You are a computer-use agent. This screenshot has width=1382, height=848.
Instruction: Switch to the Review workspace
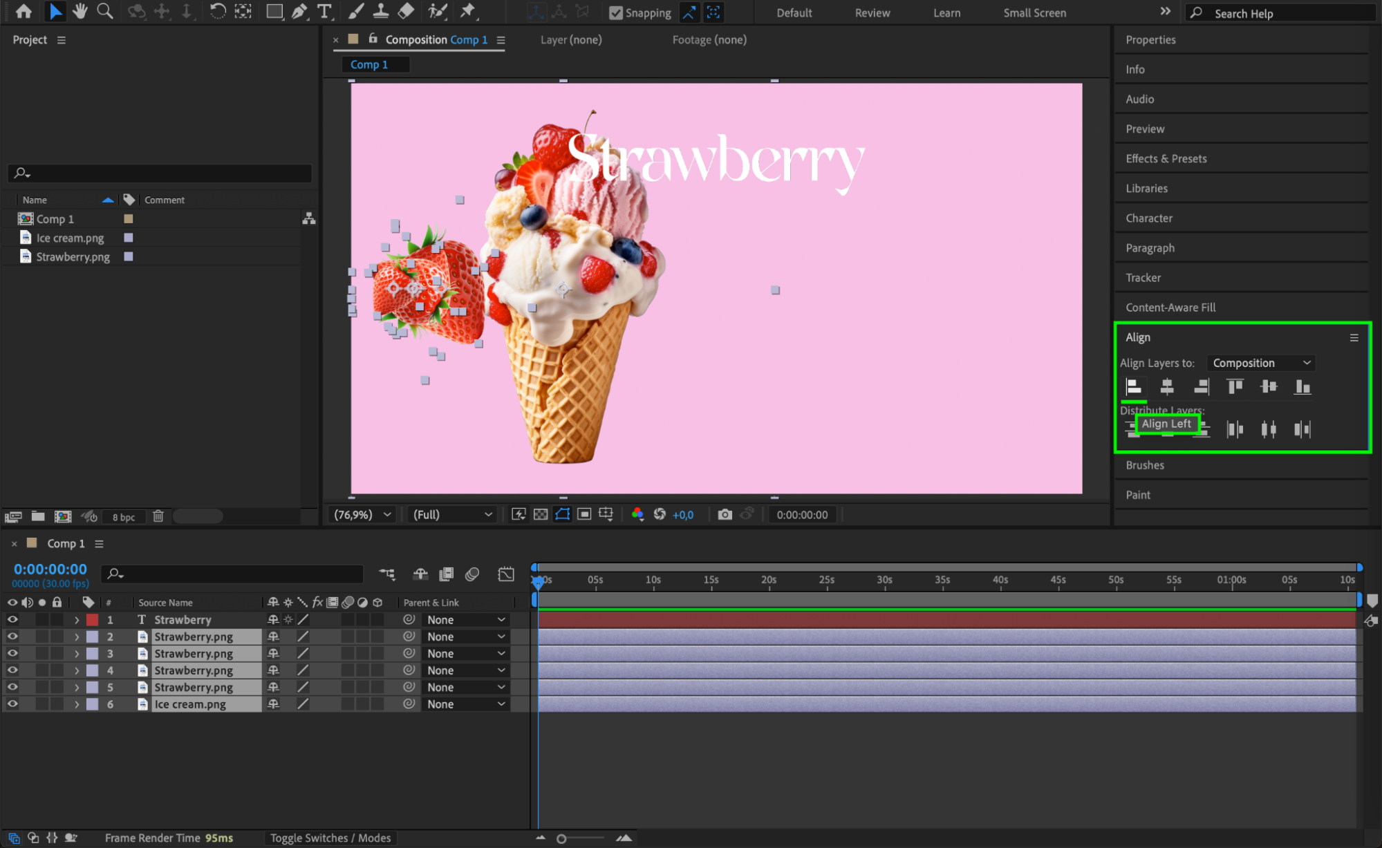872,13
